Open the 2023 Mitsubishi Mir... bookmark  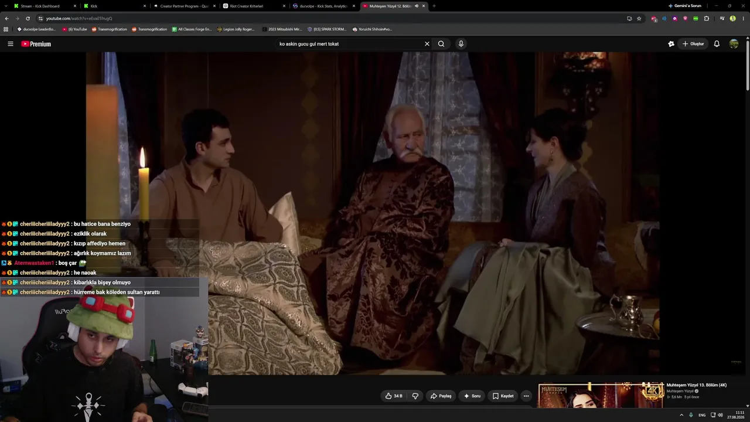(282, 29)
